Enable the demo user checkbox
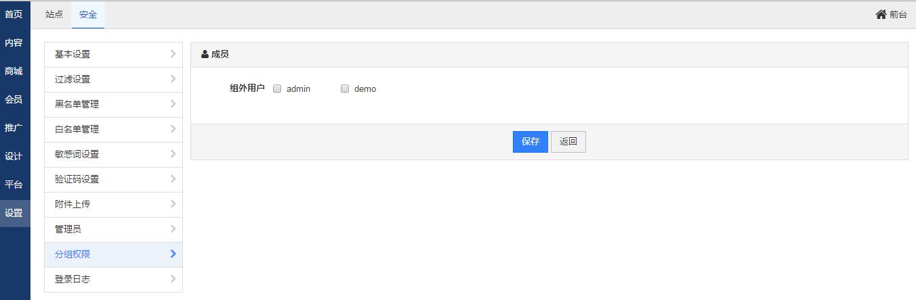 coord(345,89)
